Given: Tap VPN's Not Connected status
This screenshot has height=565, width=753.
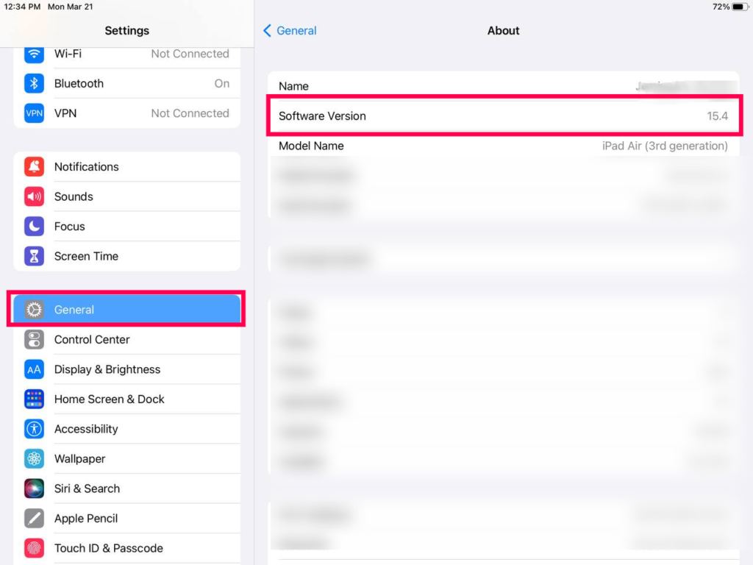Looking at the screenshot, I should (190, 113).
